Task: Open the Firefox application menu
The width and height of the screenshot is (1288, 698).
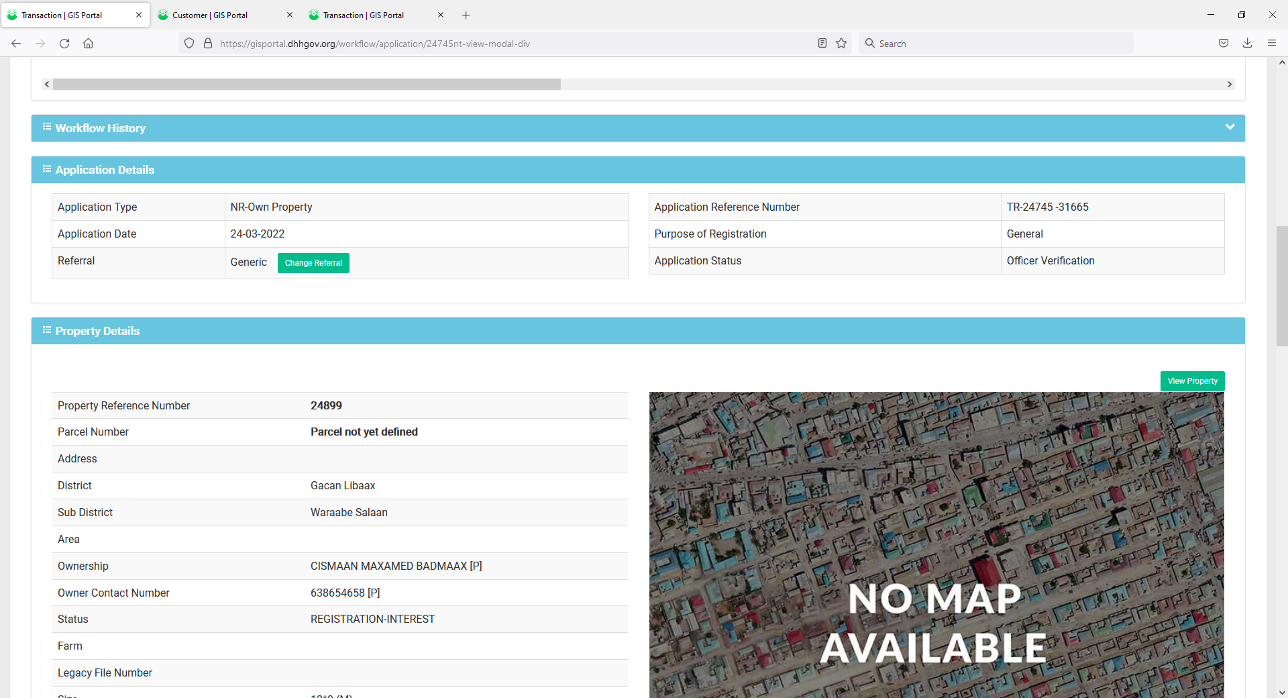Action: point(1272,44)
